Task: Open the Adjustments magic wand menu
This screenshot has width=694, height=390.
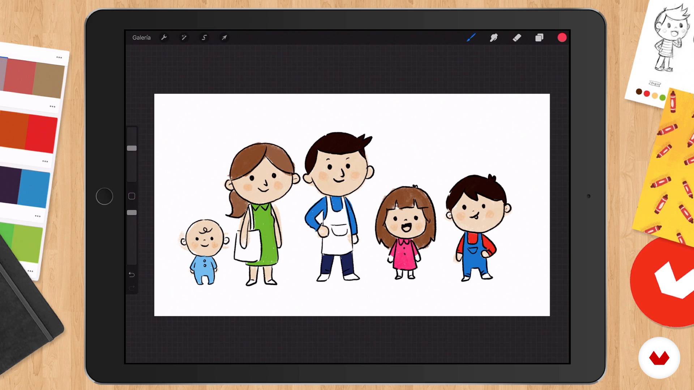Action: [x=184, y=38]
